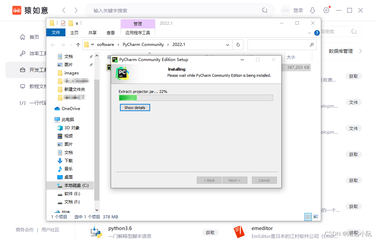Image resolution: width=377 pixels, height=240 pixels.
Task: Click the 387,203 KB file size cell
Action: tap(298, 68)
